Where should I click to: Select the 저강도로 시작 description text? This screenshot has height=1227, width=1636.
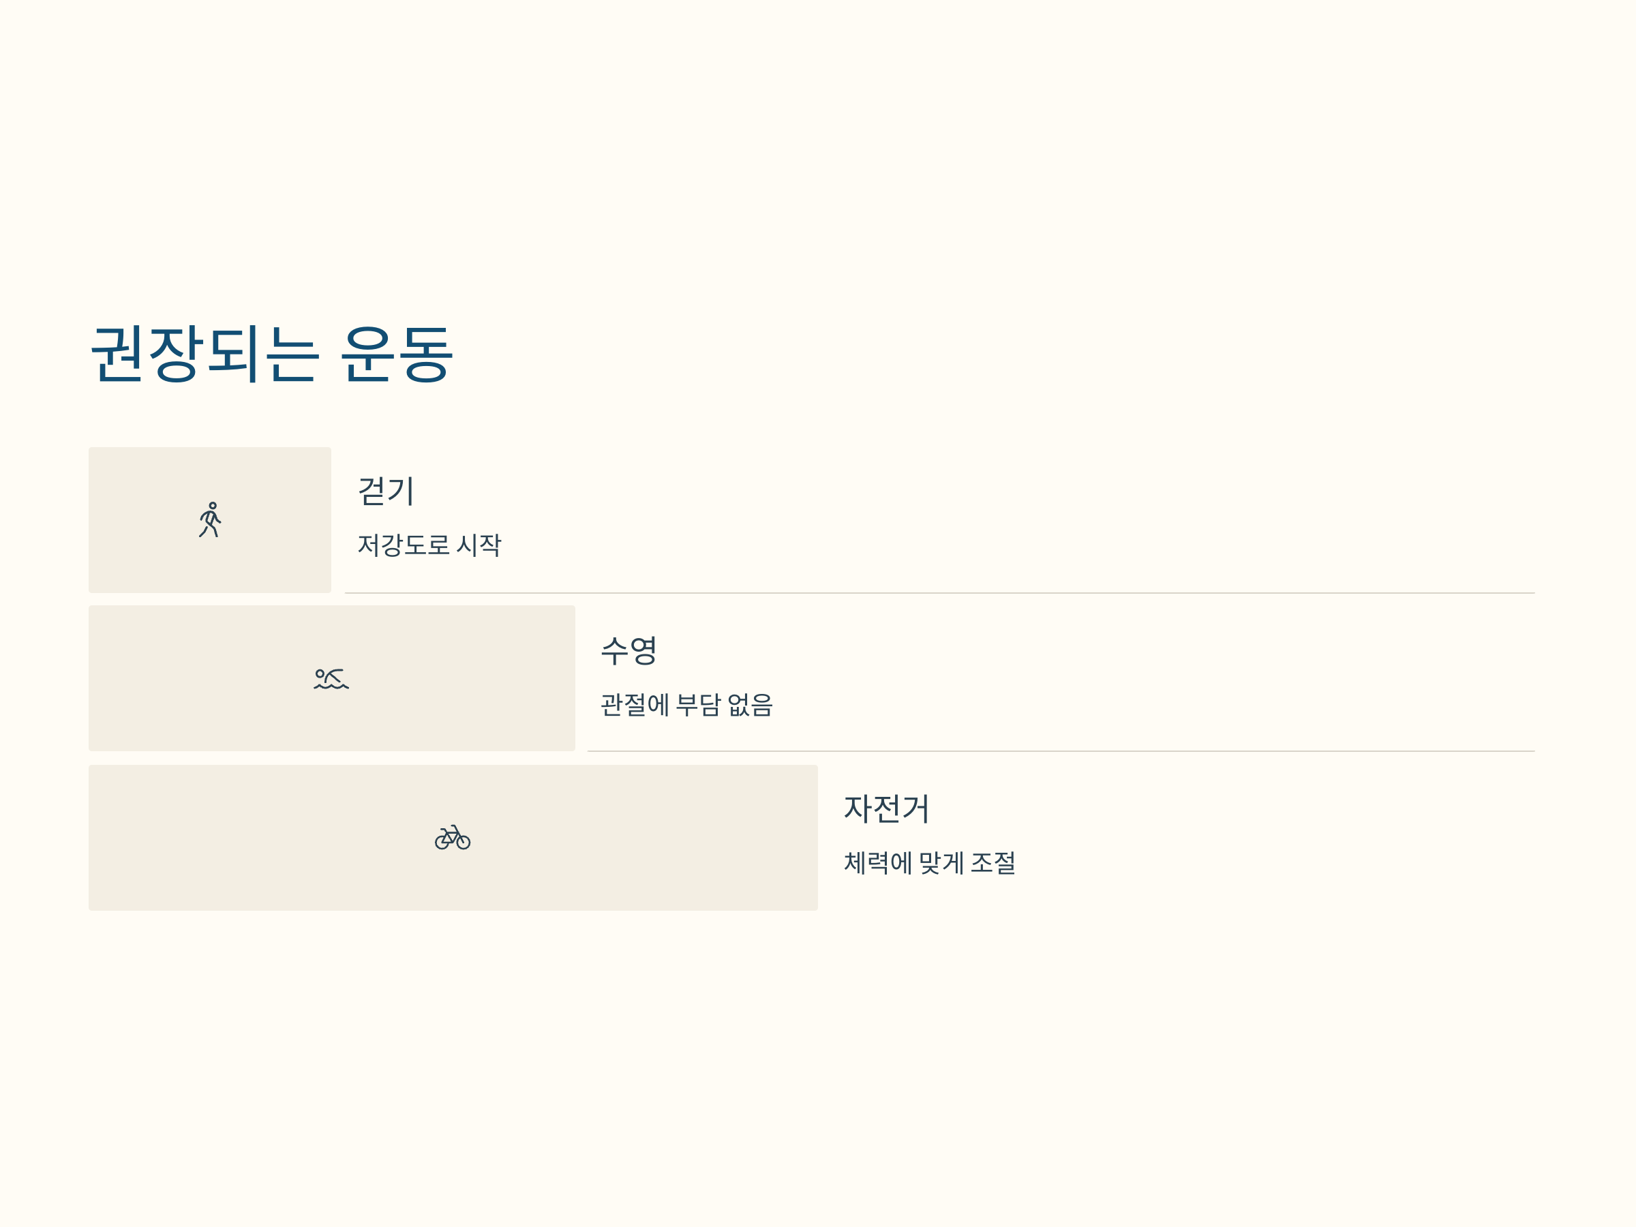point(429,545)
